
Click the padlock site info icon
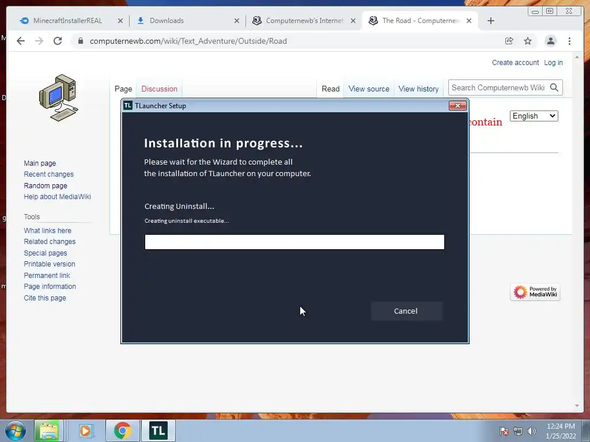click(80, 41)
